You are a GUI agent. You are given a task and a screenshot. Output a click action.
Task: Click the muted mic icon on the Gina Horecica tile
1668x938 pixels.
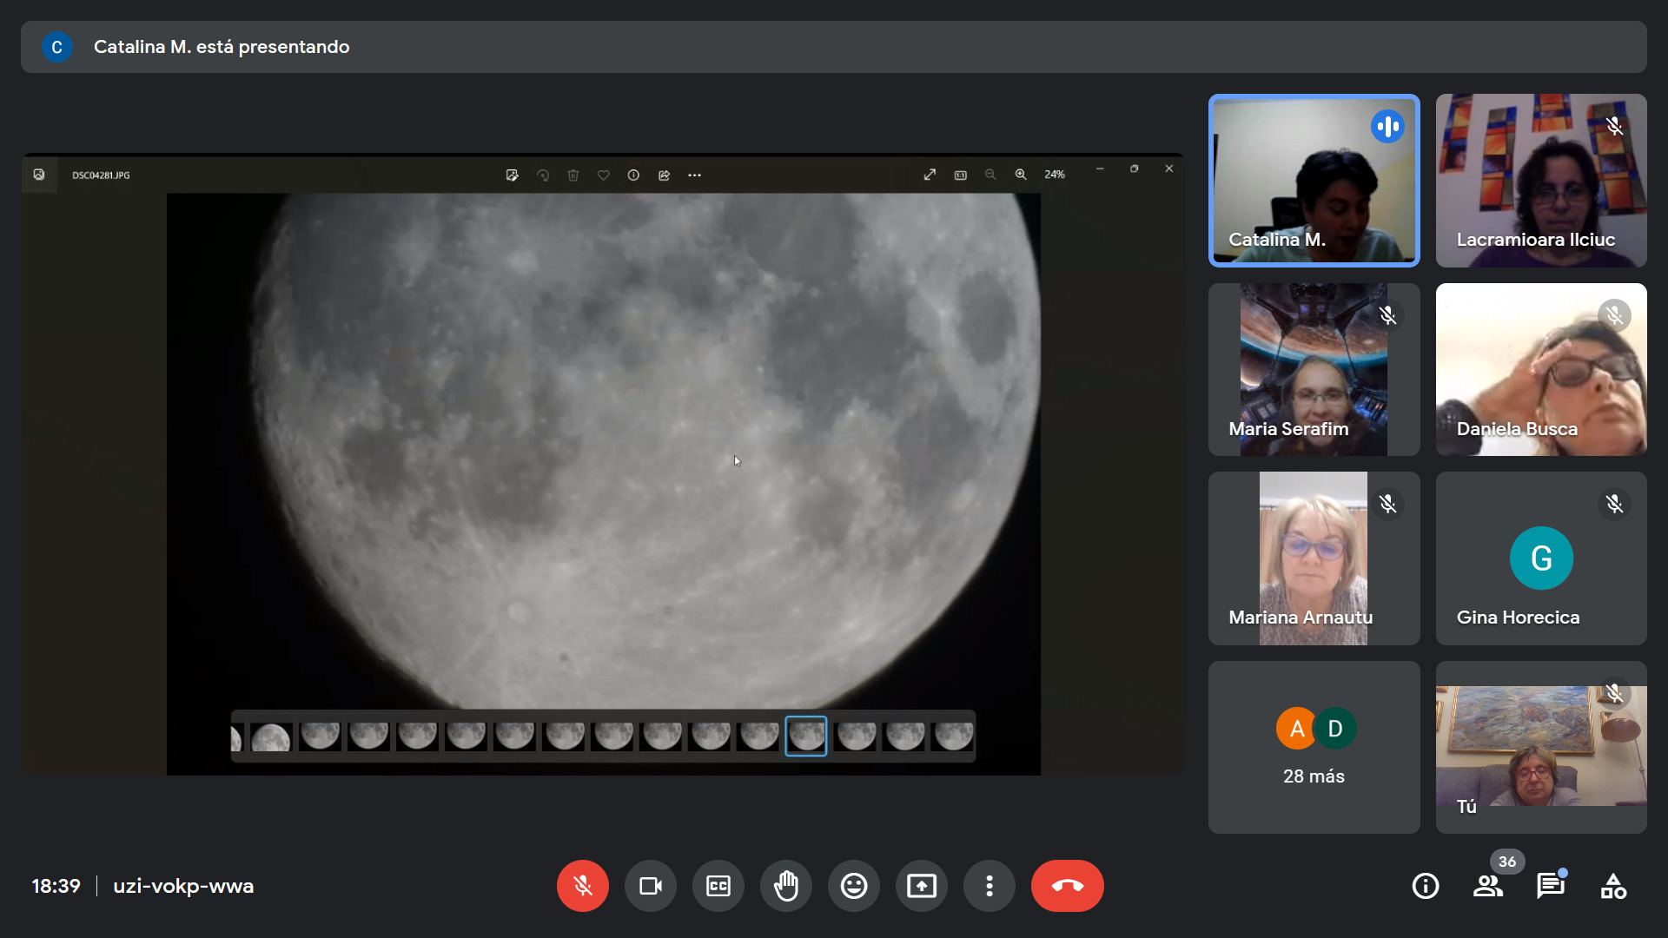tap(1614, 504)
